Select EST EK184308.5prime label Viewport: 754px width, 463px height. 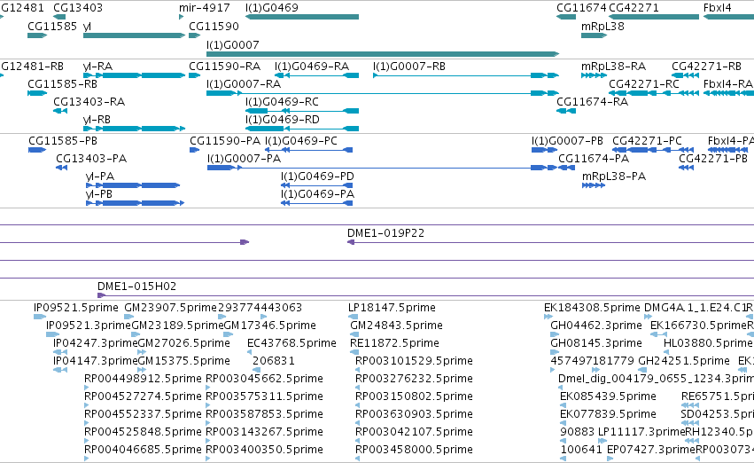(592, 308)
